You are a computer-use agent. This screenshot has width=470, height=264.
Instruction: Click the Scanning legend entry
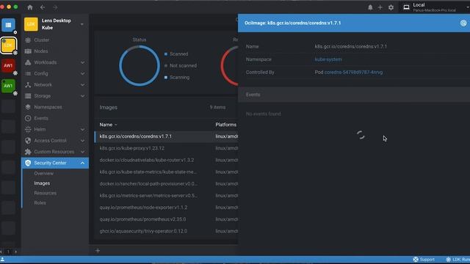tap(177, 77)
